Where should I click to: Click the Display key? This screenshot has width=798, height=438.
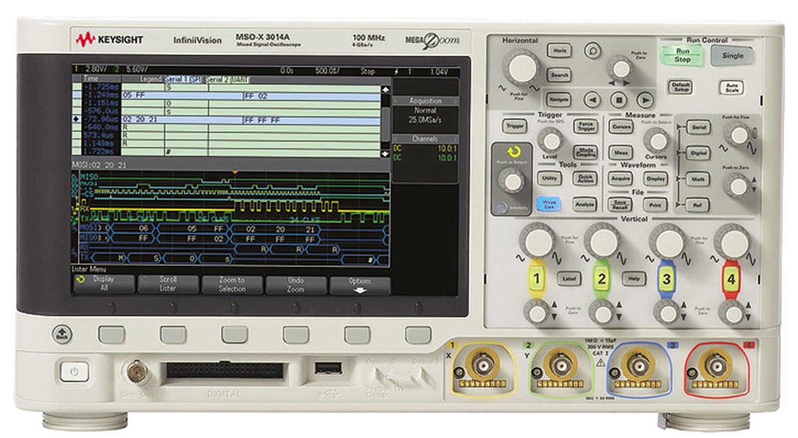pos(656,179)
